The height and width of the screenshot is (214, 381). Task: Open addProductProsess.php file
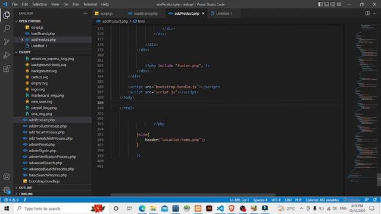(48, 126)
